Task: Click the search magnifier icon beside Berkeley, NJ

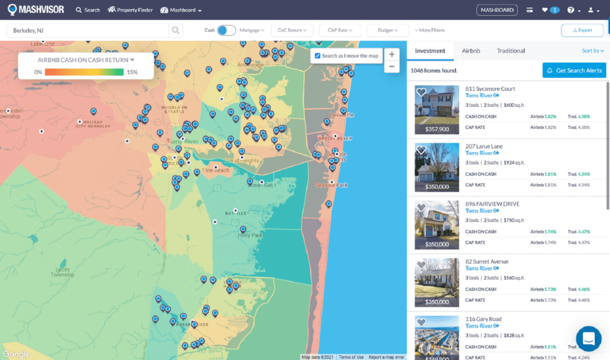Action: 176,30
